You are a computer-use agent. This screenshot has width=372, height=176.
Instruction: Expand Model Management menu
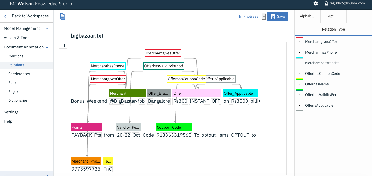[26, 28]
